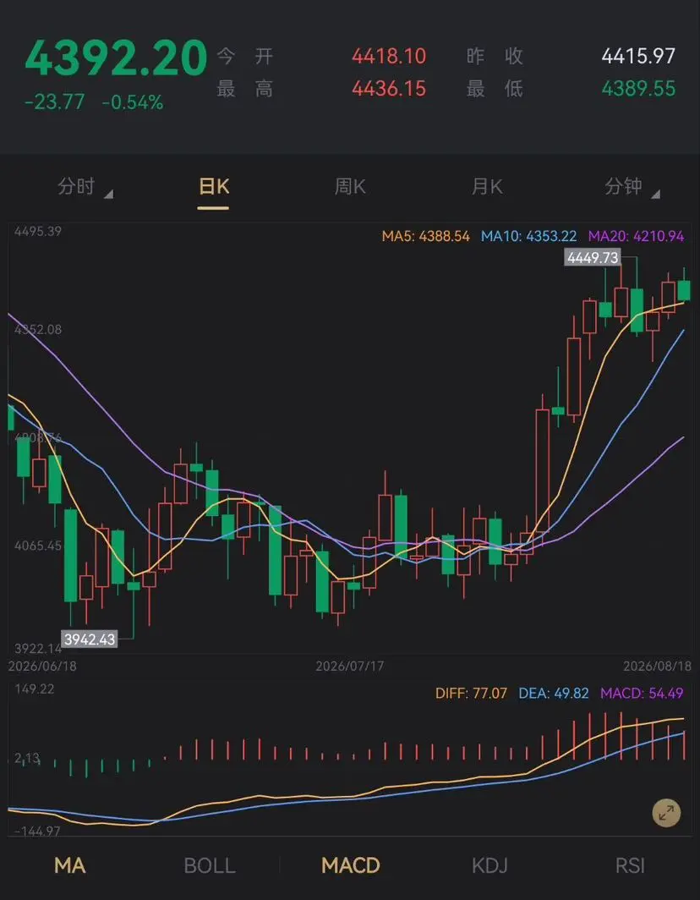Click previous close value 4415.97
This screenshot has width=700, height=900.
click(638, 56)
